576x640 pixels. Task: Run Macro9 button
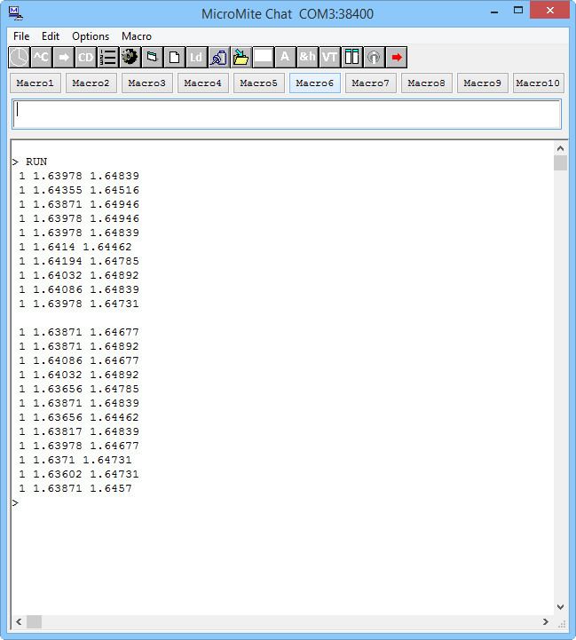click(x=483, y=83)
